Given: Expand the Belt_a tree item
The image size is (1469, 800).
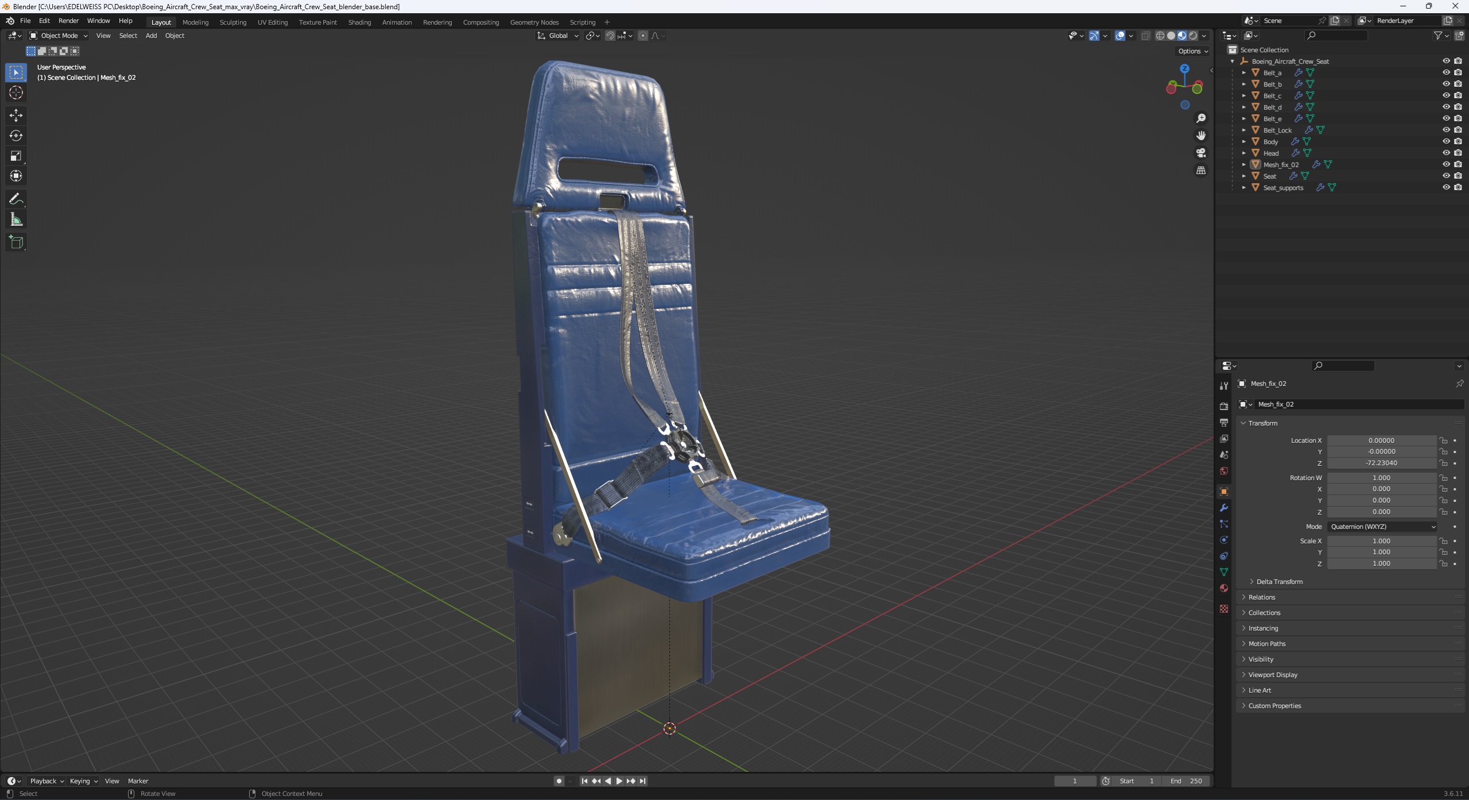Looking at the screenshot, I should click(x=1243, y=72).
